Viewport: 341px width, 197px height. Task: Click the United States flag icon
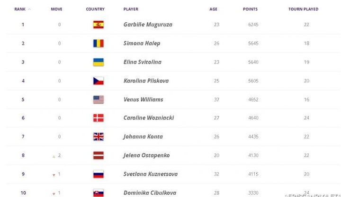click(x=99, y=99)
